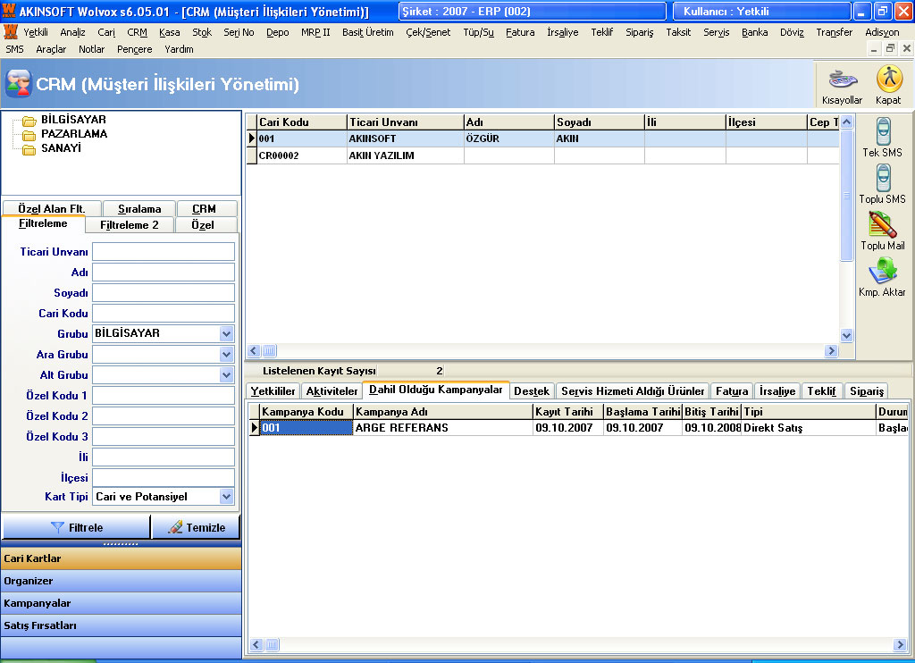Click the Adı filter field

(164, 272)
